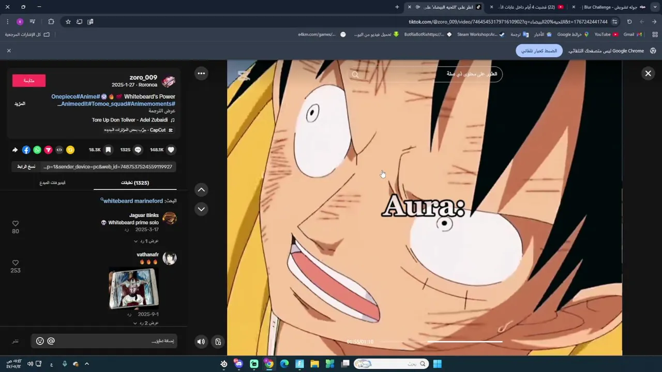Image resolution: width=662 pixels, height=372 pixels.
Task: Reply to Jaguar Binks' comment
Action: pyautogui.click(x=126, y=230)
